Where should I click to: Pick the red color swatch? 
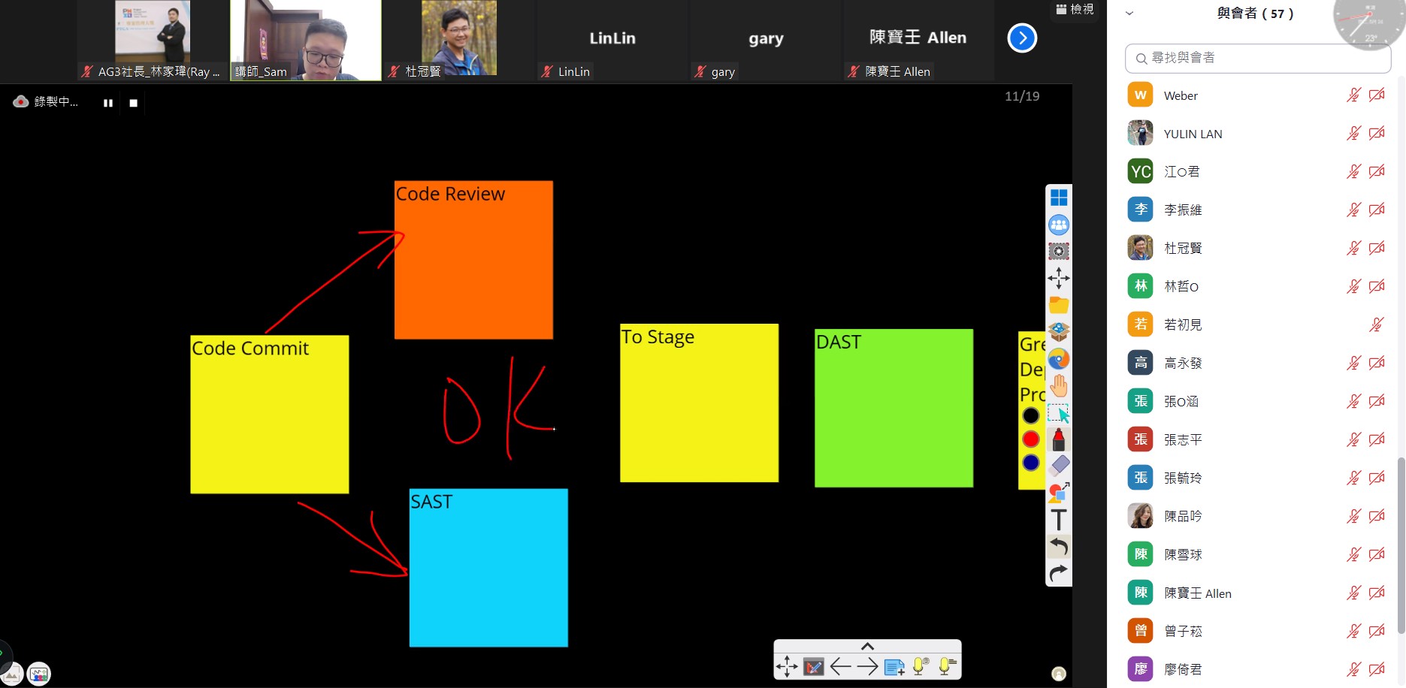(1031, 439)
